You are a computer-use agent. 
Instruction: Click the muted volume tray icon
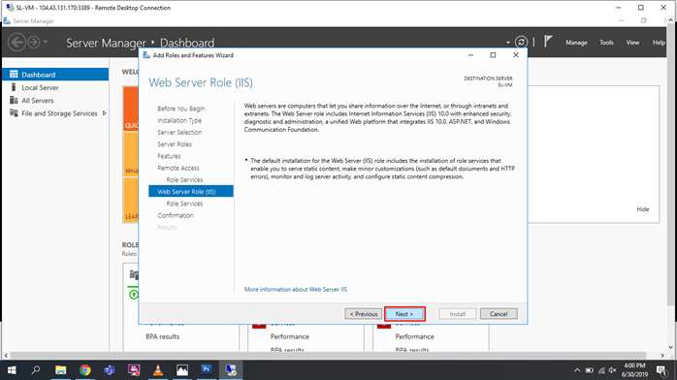[613, 370]
